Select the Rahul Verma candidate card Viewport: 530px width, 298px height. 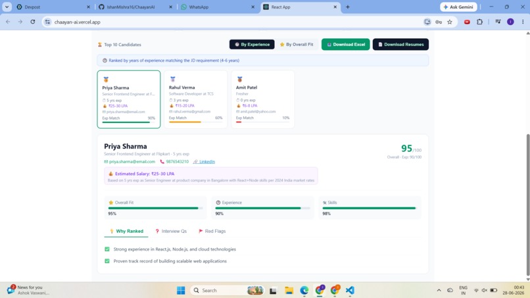point(196,99)
